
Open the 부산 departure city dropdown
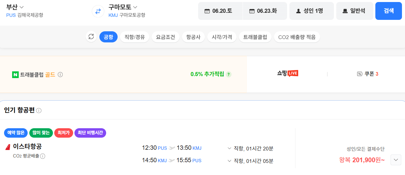[x=15, y=7]
